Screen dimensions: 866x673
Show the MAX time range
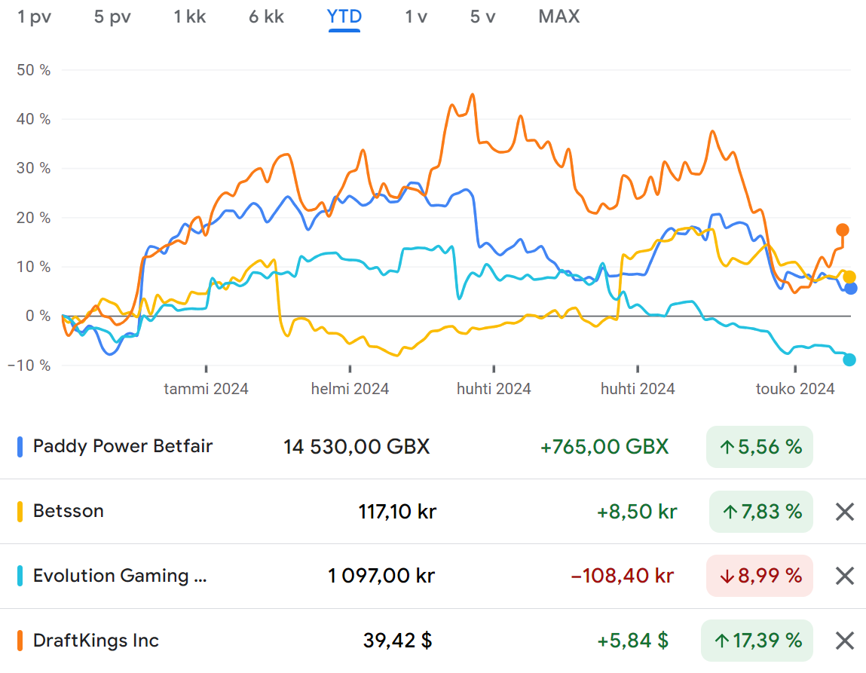[x=559, y=17]
